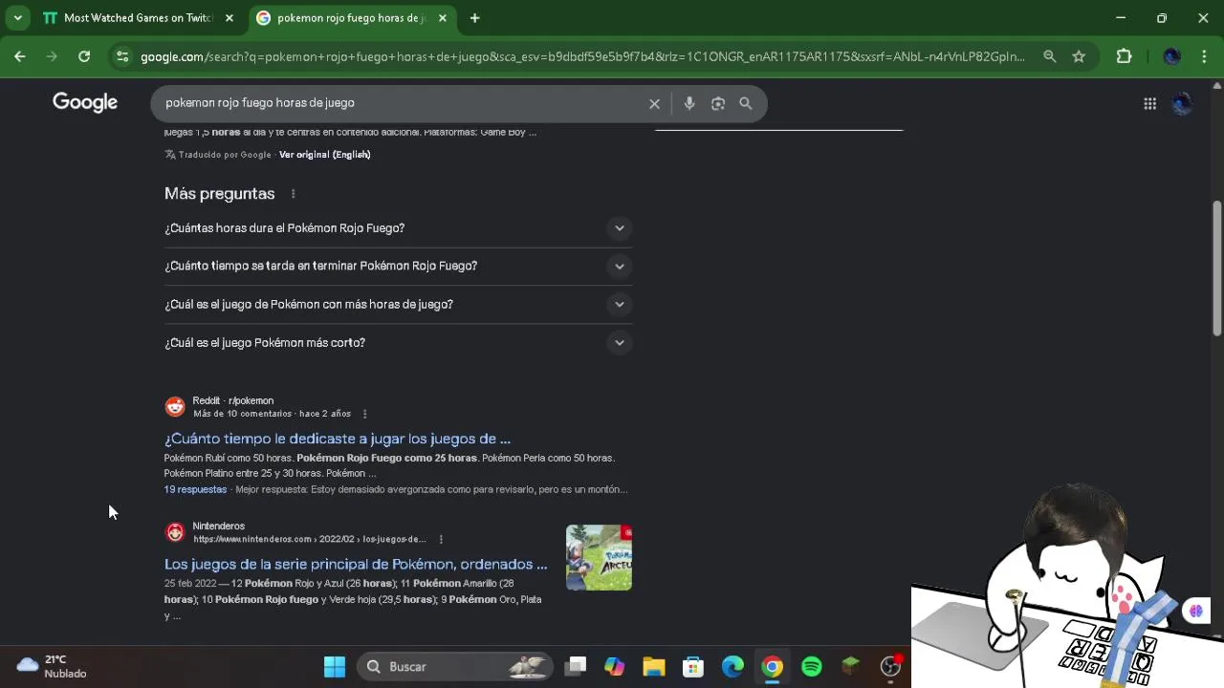Screen dimensions: 1224x688
Task: Open '¿Cuánto tiempo le dedicaste a jugar' result
Action: (338, 439)
